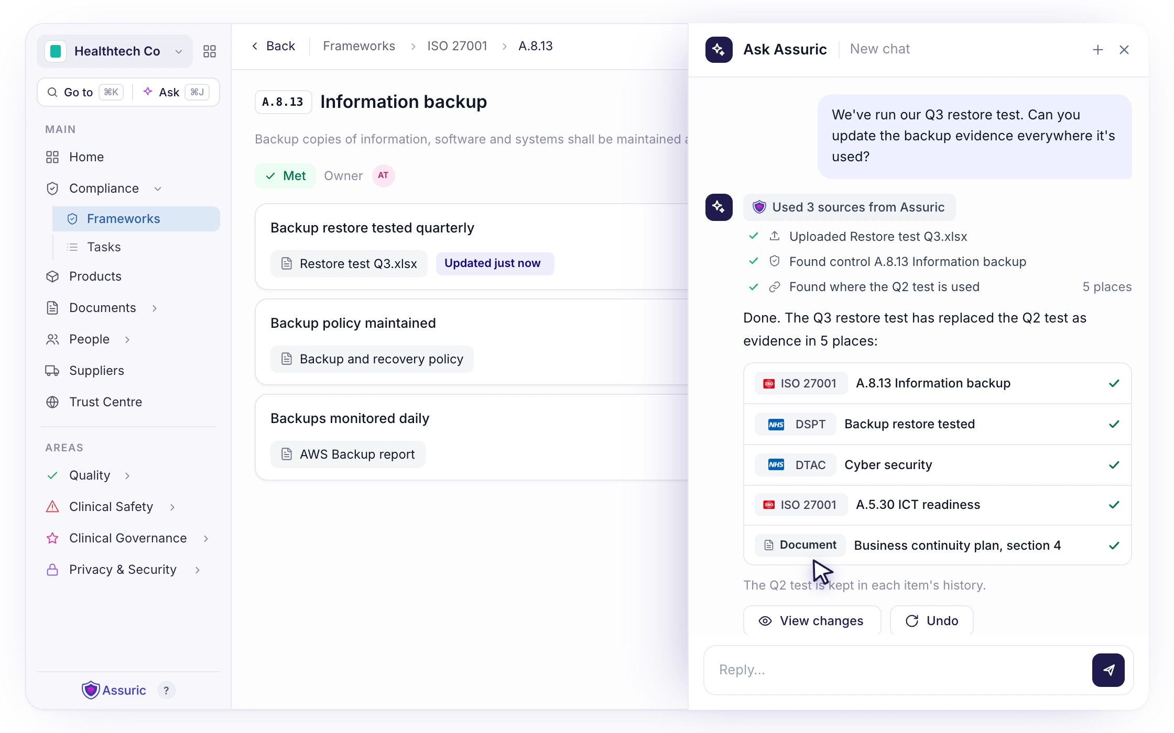Start a new chat with the plus icon
The height and width of the screenshot is (733, 1174).
1098,50
